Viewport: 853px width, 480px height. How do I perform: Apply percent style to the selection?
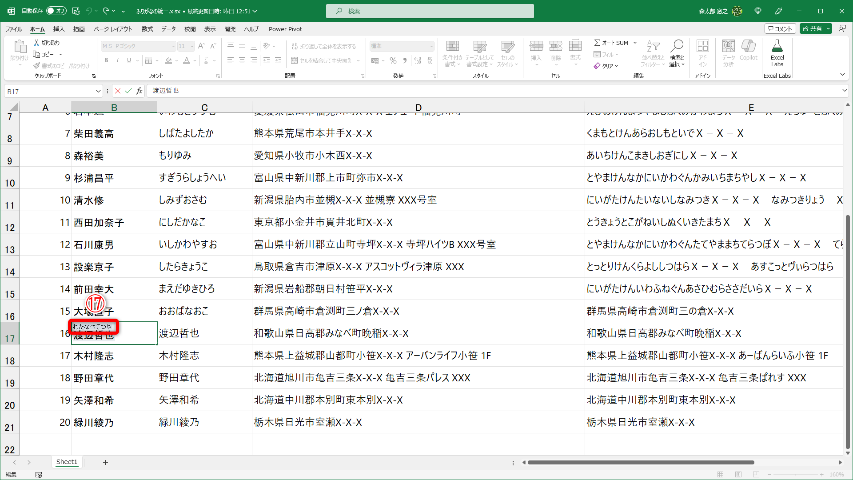393,61
